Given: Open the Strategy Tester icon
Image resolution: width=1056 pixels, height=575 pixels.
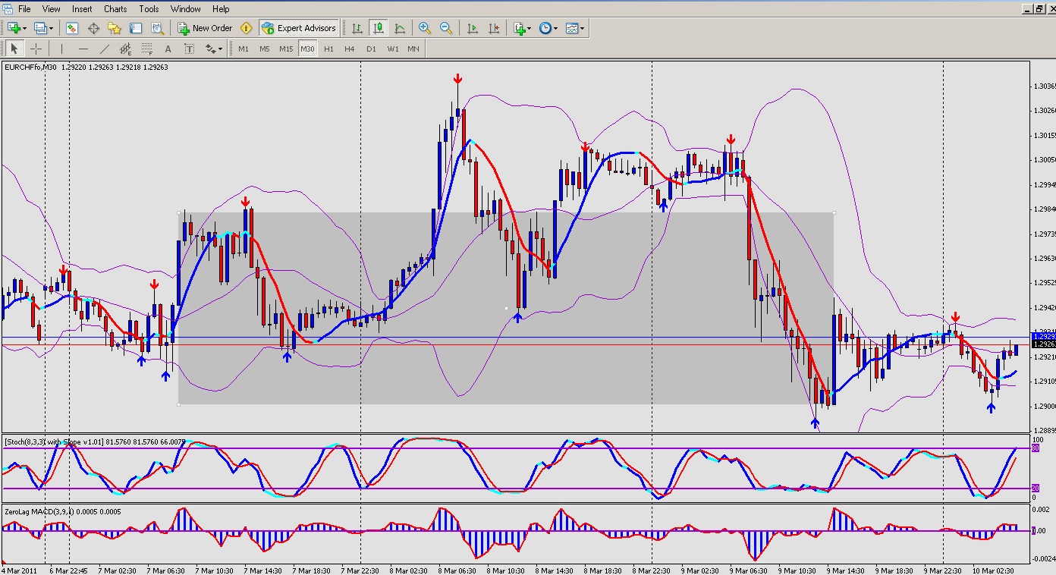Looking at the screenshot, I should coord(157,28).
